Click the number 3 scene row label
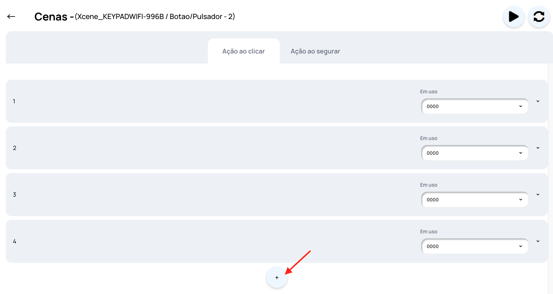The height and width of the screenshot is (294, 553). click(x=14, y=195)
